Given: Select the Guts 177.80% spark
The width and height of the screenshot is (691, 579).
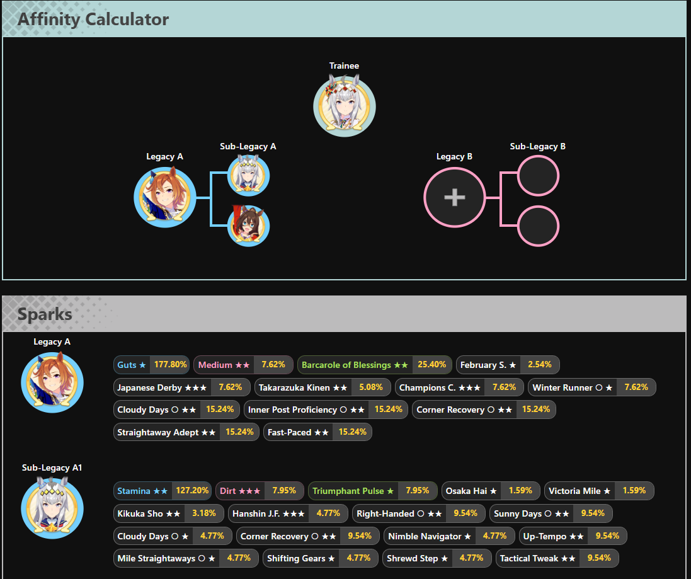Looking at the screenshot, I should tap(152, 365).
